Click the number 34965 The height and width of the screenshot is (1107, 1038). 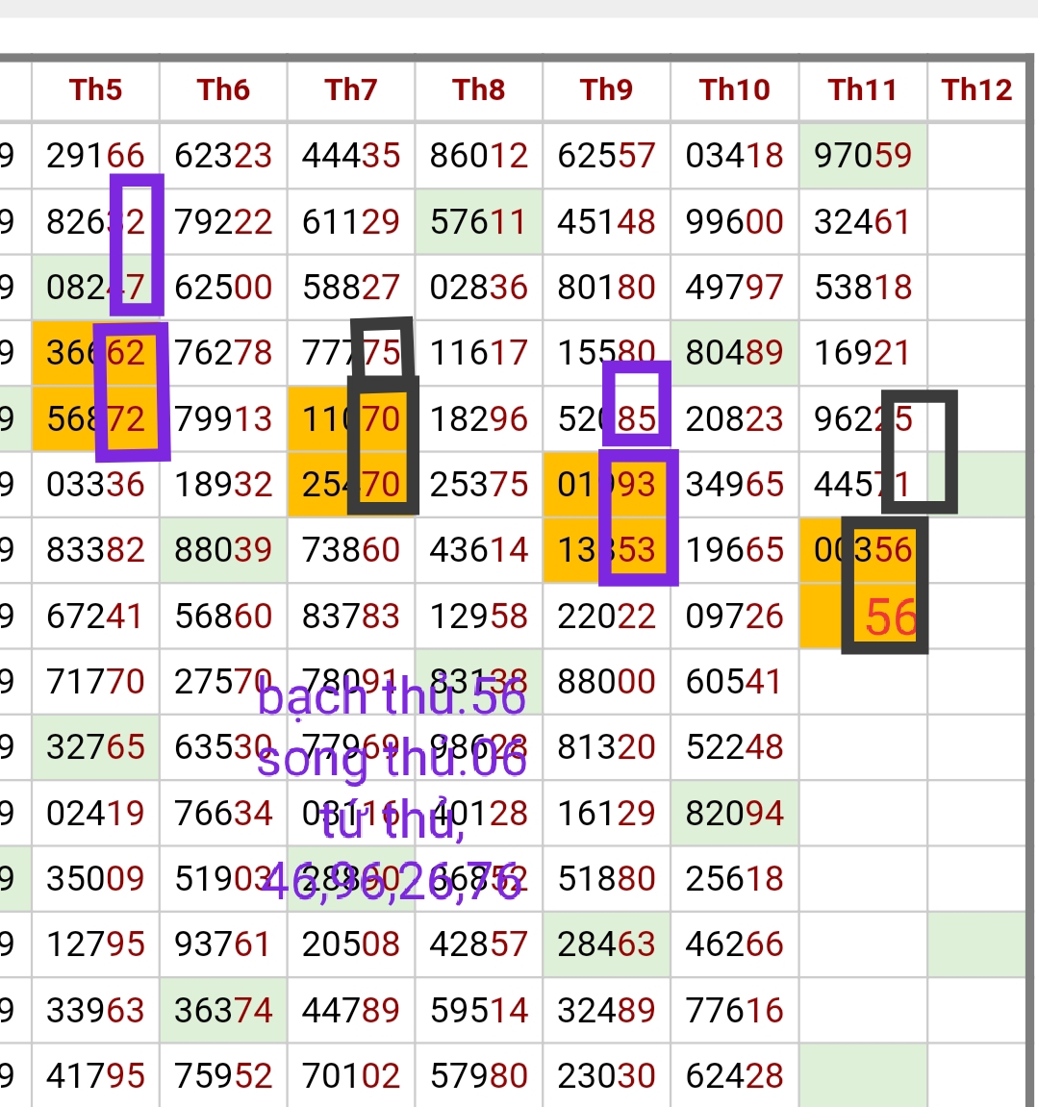click(x=734, y=485)
